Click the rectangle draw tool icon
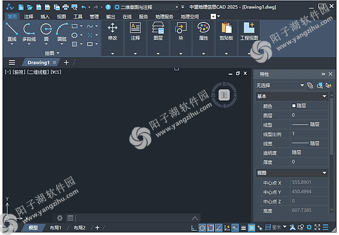The width and height of the screenshot is (339, 235). tap(74, 26)
